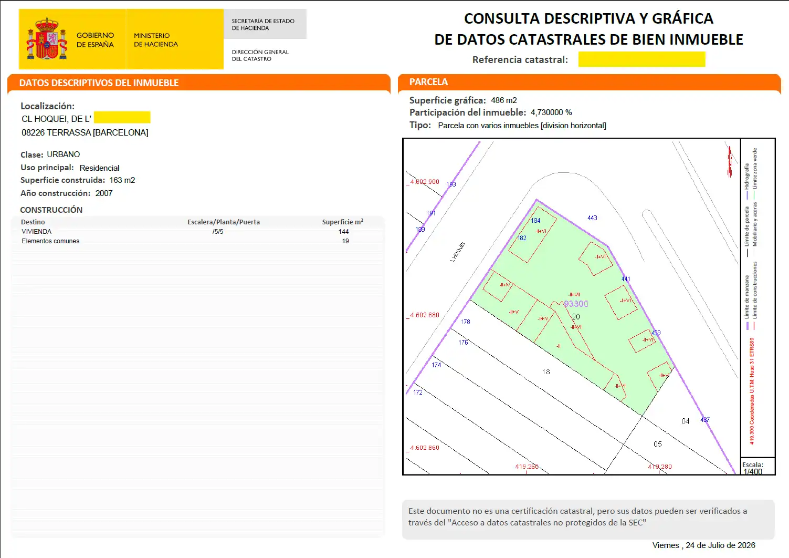Click street number '441' on the map
The width and height of the screenshot is (789, 558).
pyautogui.click(x=626, y=279)
